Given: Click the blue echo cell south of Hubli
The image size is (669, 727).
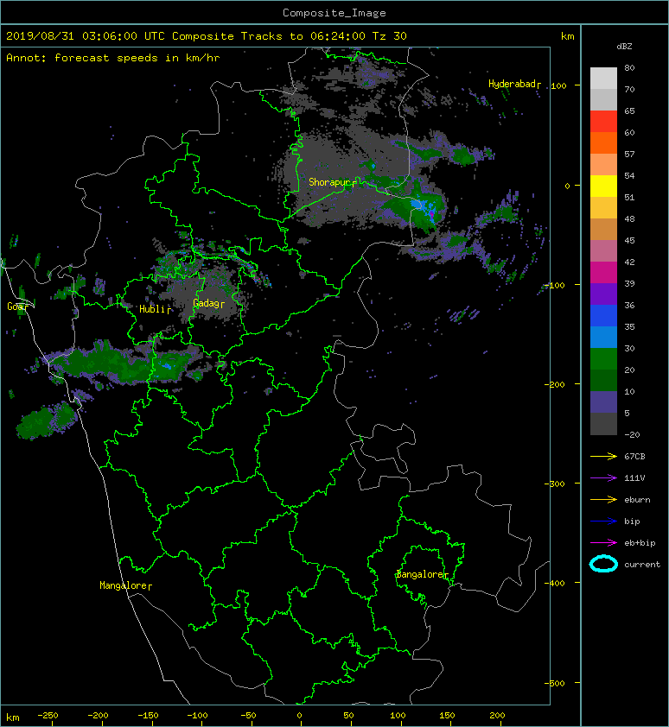Looking at the screenshot, I should point(166,366).
